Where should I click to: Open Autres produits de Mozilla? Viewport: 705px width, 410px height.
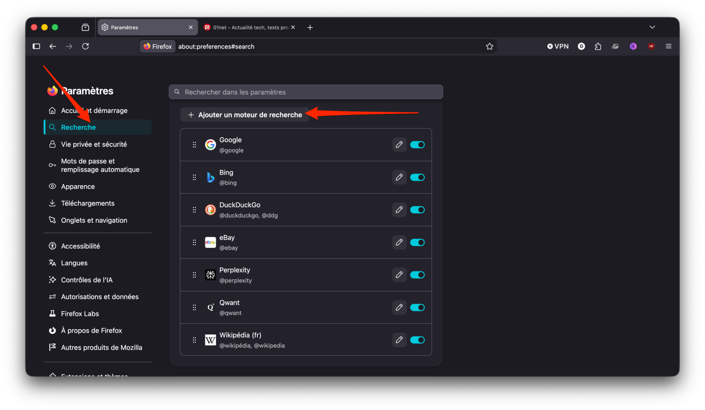(98, 347)
